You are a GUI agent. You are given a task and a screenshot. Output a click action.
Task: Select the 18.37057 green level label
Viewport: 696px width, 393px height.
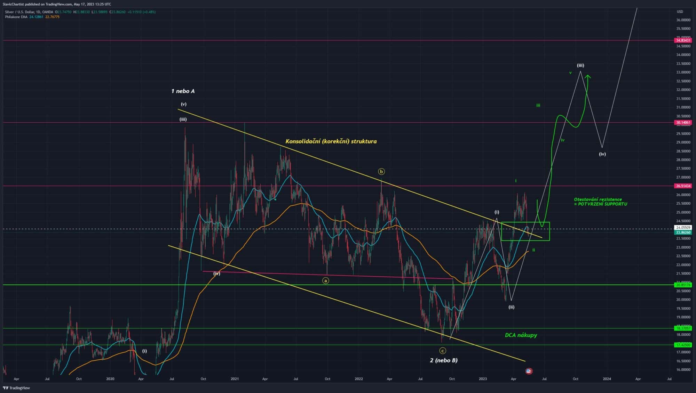coord(683,328)
